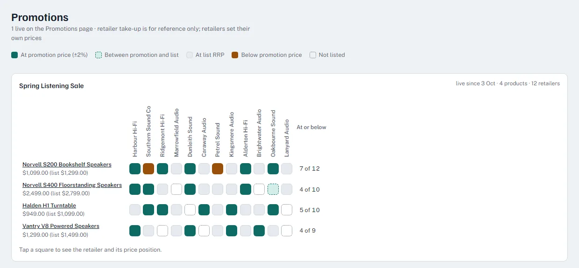Tap Kingsmere Audio square for Halden H1
The image size is (579, 268).
pyautogui.click(x=232, y=210)
